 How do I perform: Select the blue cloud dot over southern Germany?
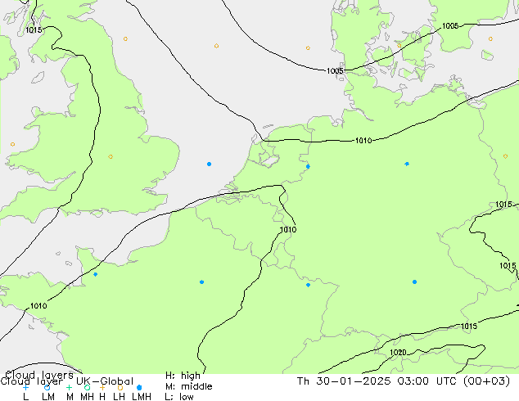[x=415, y=282]
